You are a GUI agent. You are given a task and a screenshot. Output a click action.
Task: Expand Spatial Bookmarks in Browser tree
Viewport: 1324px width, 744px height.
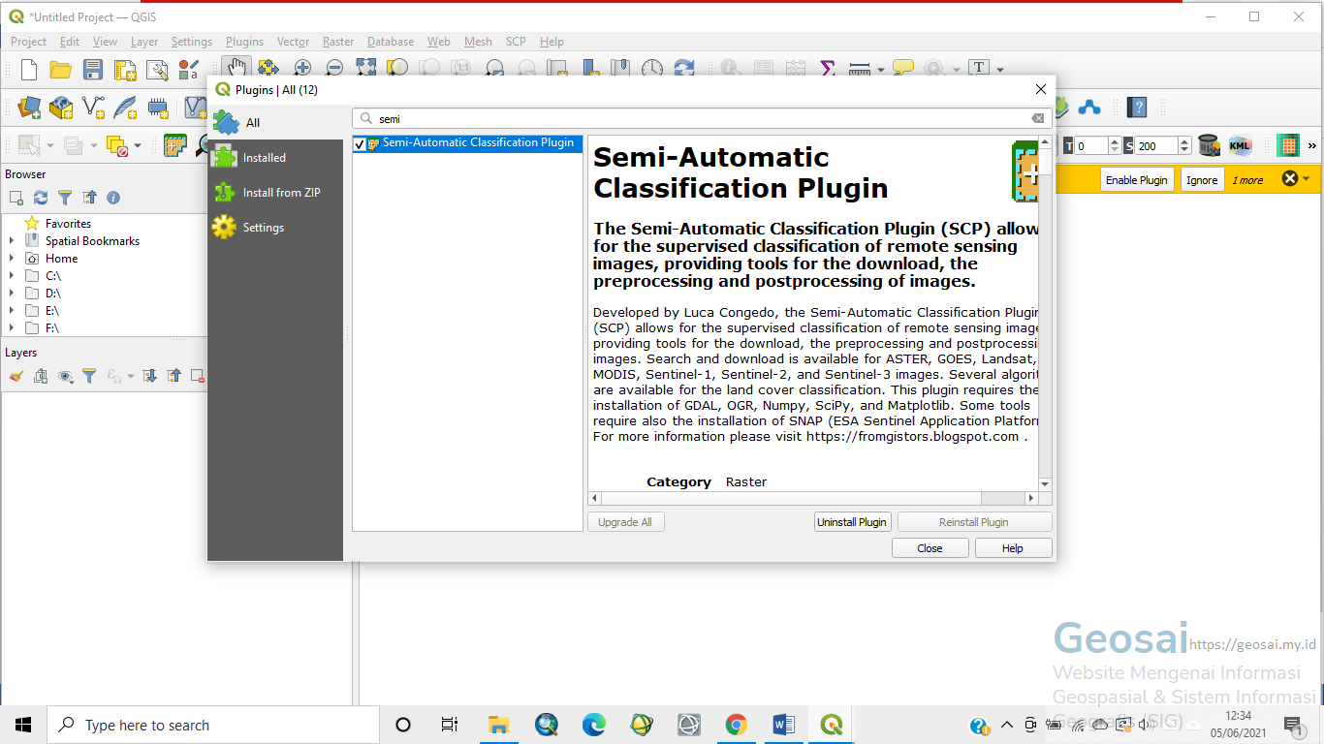[x=12, y=241]
